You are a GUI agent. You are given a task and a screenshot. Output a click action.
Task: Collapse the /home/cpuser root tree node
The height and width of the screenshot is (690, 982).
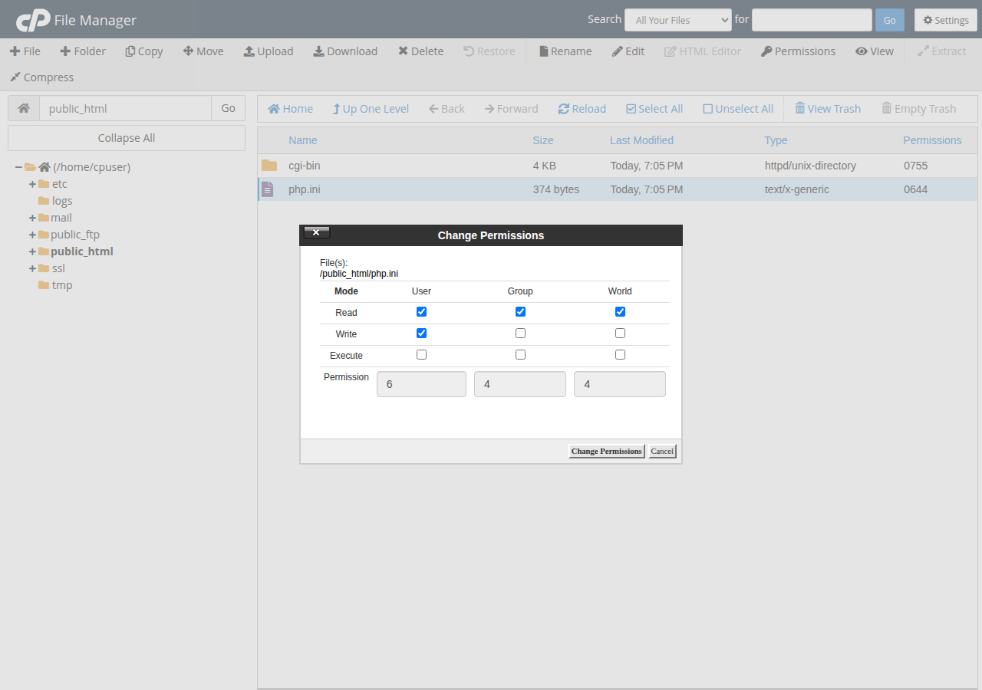18,167
